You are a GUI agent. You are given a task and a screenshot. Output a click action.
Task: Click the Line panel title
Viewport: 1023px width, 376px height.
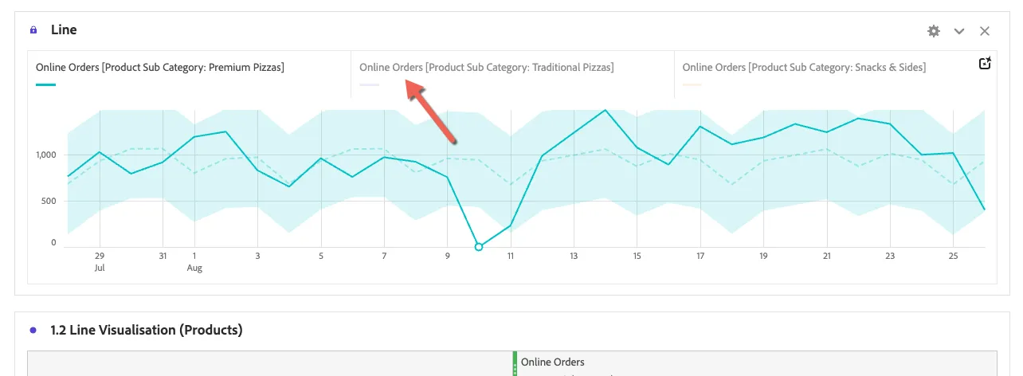tap(64, 30)
